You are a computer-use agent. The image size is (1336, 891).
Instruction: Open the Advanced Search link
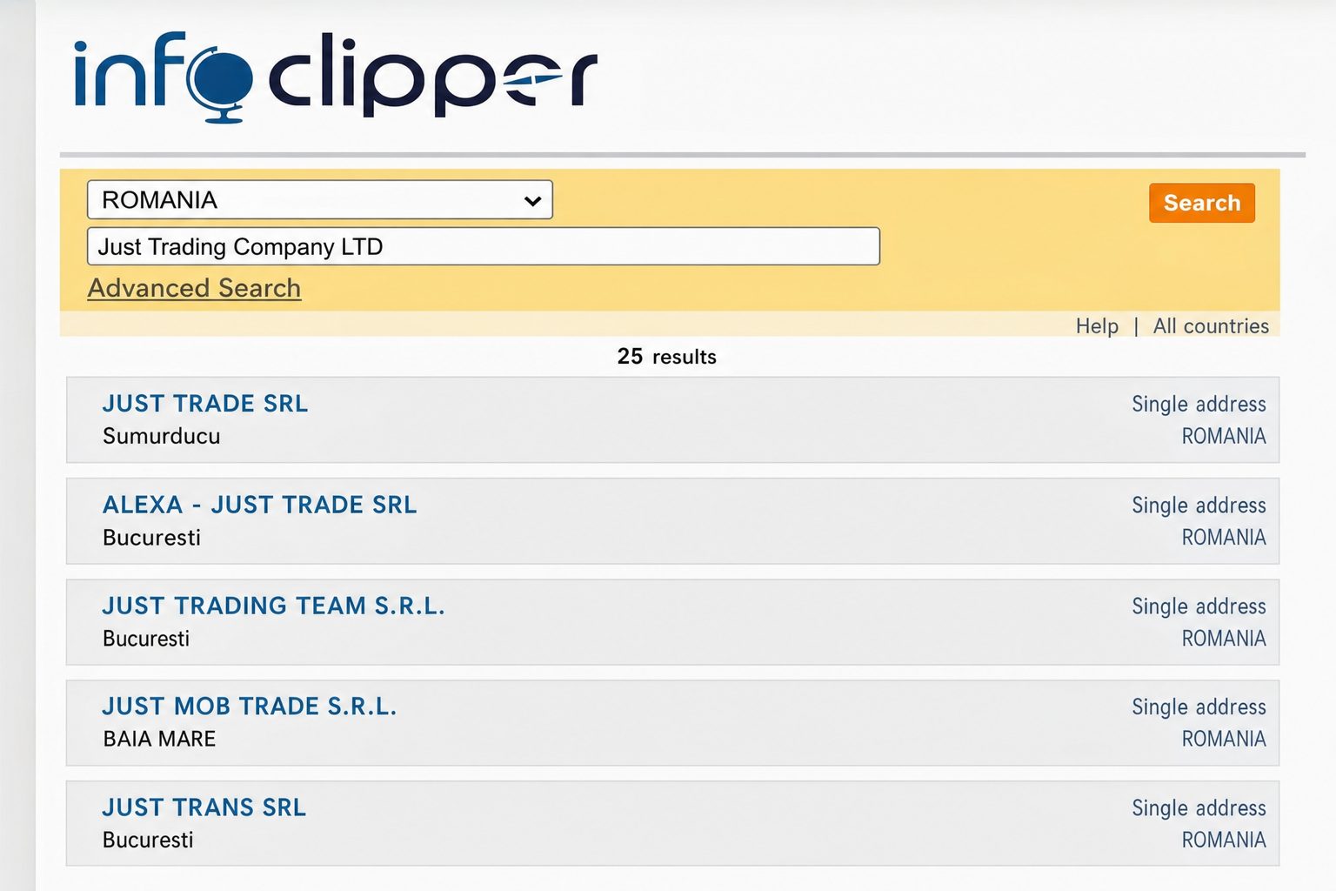[x=195, y=288]
